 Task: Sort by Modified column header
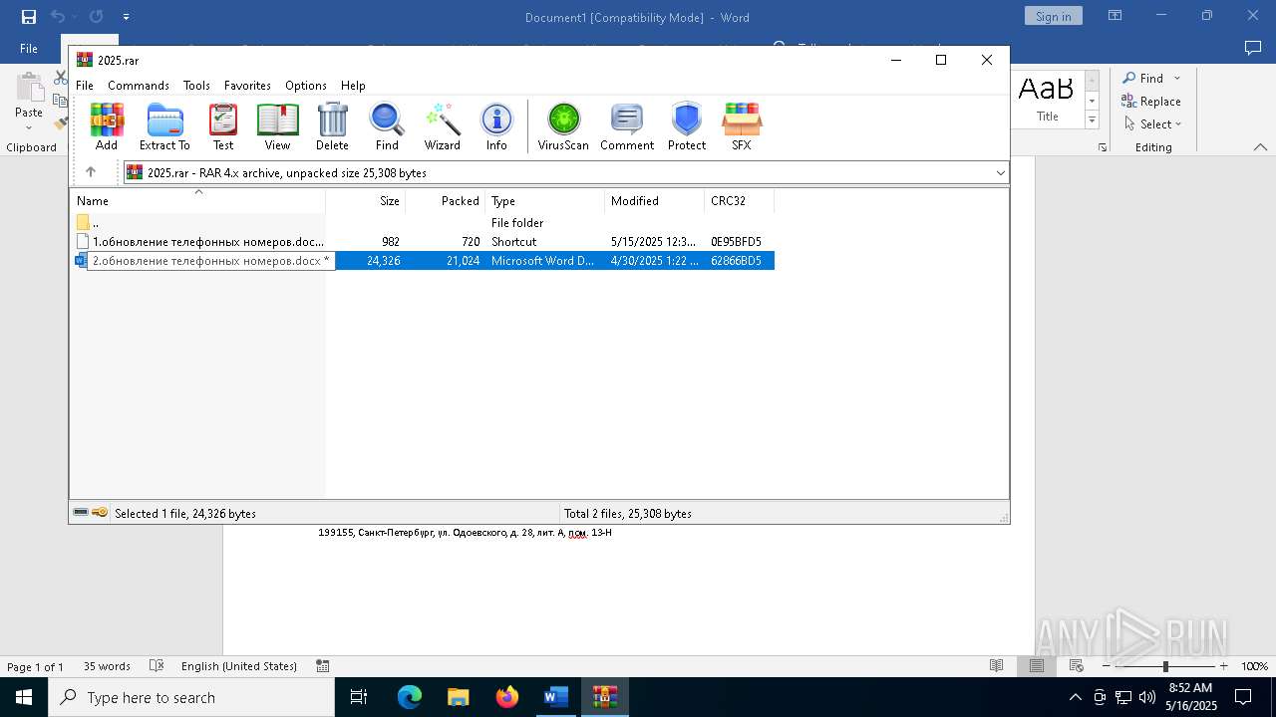(x=654, y=200)
